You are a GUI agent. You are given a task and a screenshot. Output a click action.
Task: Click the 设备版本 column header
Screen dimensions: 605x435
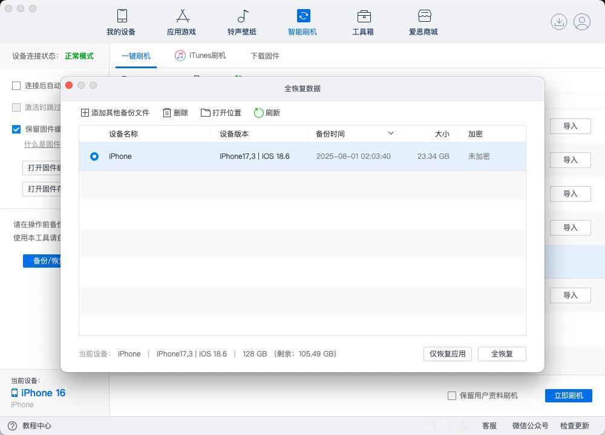[x=234, y=134]
